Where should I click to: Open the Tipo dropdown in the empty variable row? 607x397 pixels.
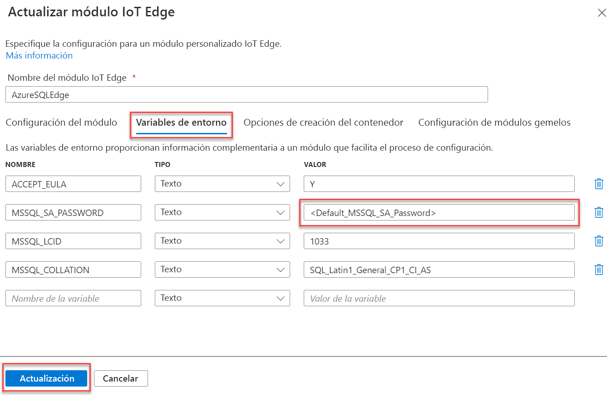point(222,298)
